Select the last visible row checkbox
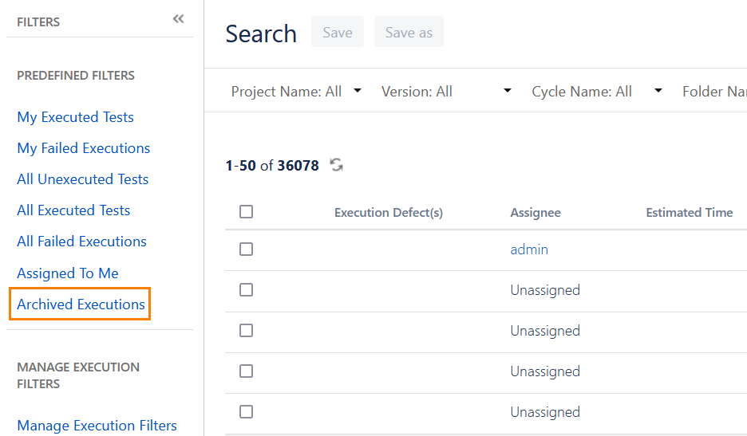Viewport: 747px width, 436px height. pos(246,412)
